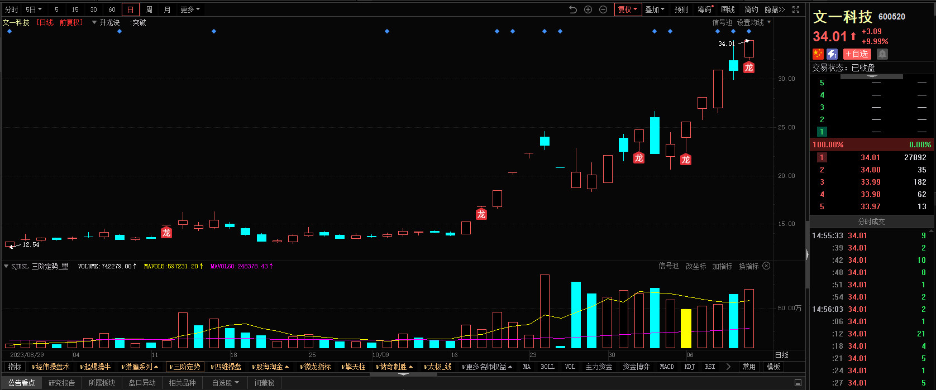Image resolution: width=936 pixels, height=390 pixels.
Task: Open the 研究报告 tab
Action: (61, 383)
